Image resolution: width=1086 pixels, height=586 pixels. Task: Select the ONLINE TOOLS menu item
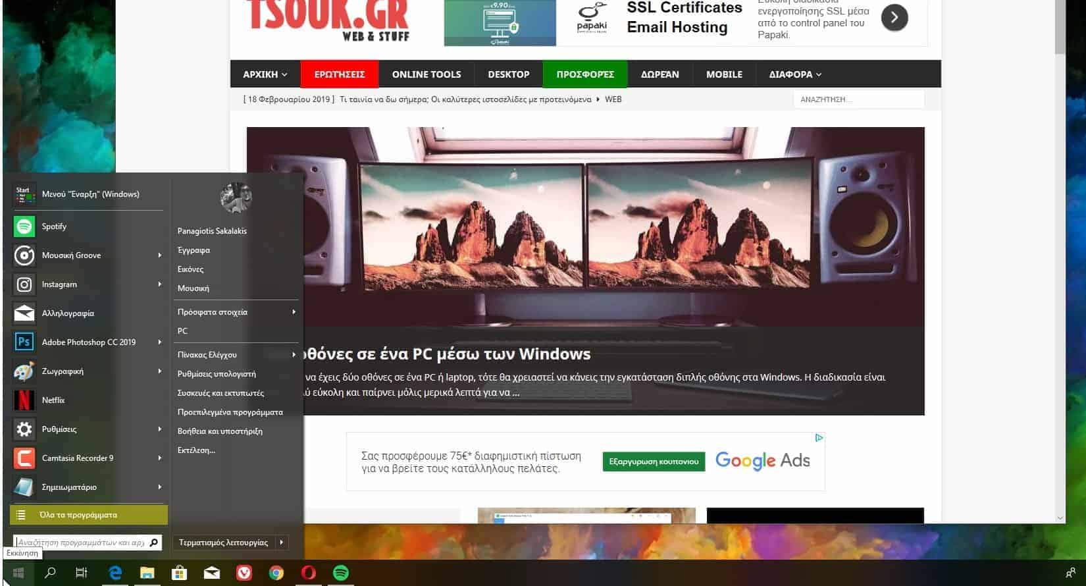pyautogui.click(x=426, y=74)
